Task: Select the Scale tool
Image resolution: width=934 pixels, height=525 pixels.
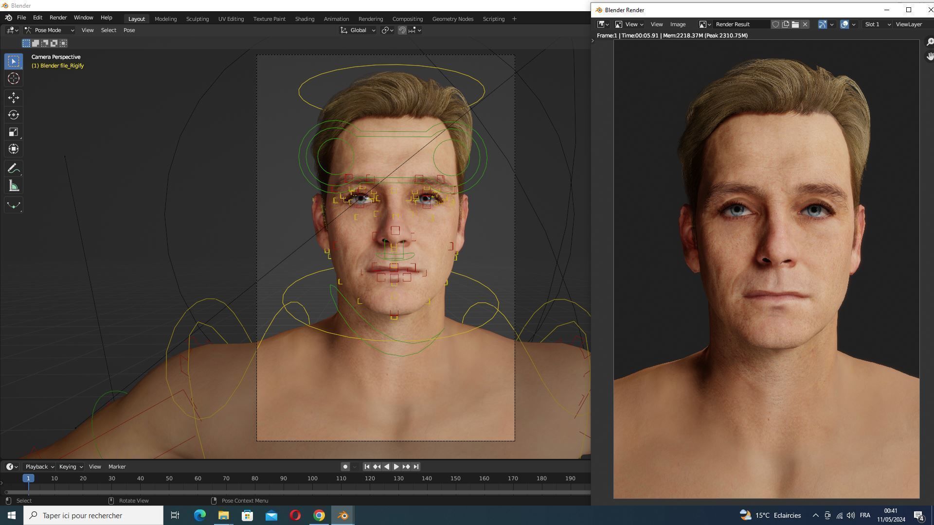Action: click(x=13, y=132)
